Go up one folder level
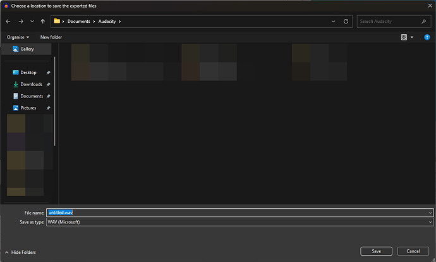Image resolution: width=436 pixels, height=262 pixels. coord(42,22)
